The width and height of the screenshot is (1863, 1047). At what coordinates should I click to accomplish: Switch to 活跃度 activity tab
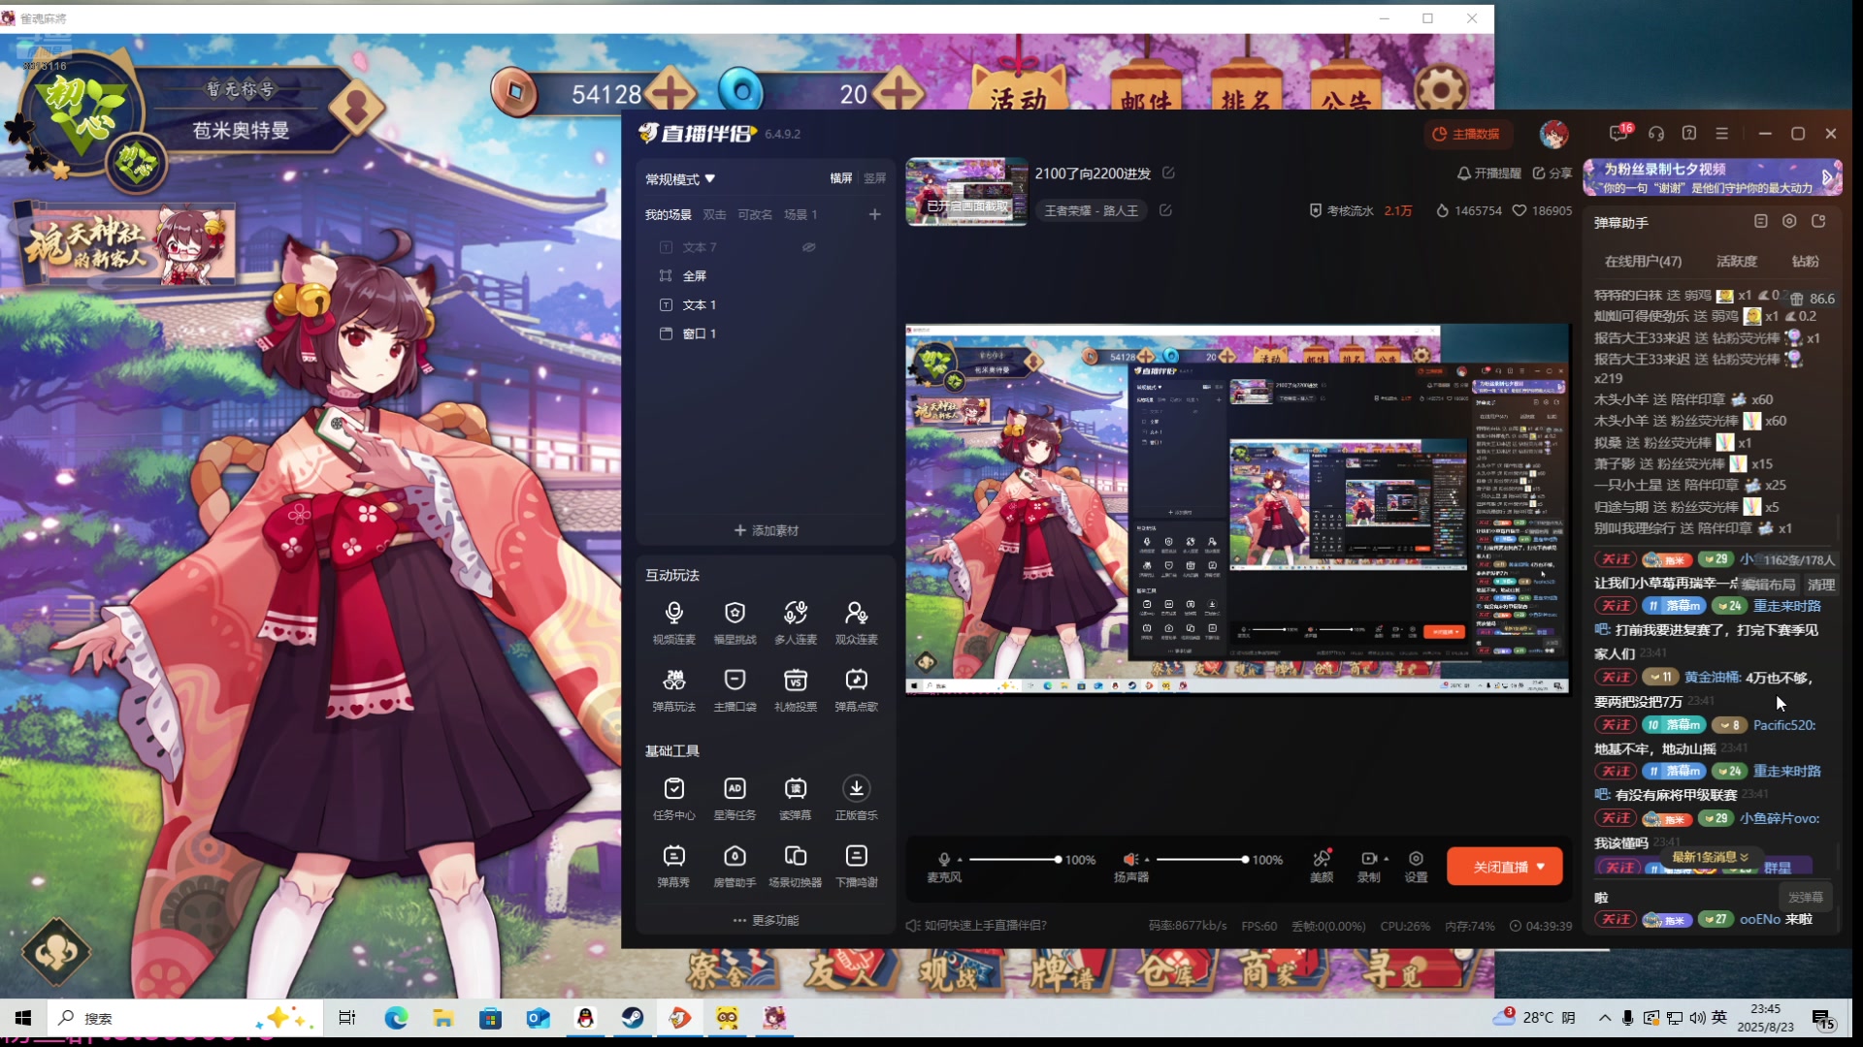(1736, 261)
